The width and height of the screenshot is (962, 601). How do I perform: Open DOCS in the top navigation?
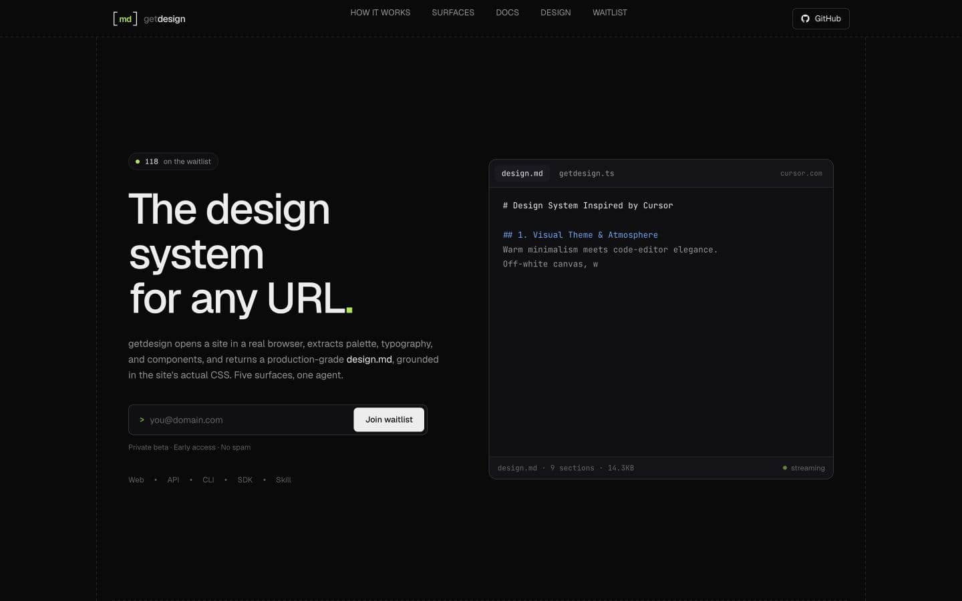507,13
